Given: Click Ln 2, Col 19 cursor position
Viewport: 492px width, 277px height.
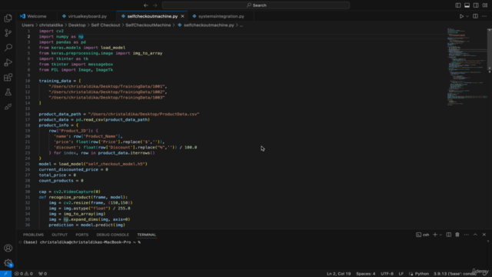Looking at the screenshot, I should [338, 274].
